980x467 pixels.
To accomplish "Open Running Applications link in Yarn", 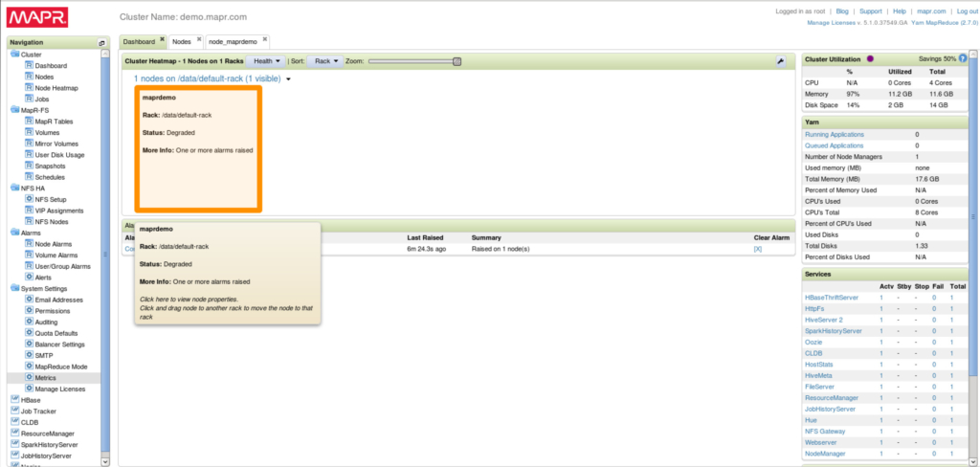I will pos(835,134).
